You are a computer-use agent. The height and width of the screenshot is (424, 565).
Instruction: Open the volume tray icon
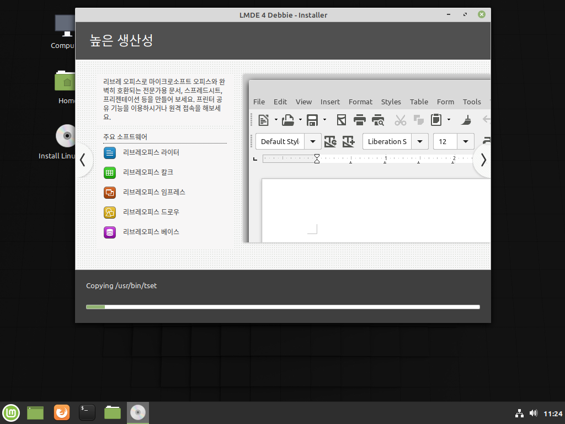534,413
